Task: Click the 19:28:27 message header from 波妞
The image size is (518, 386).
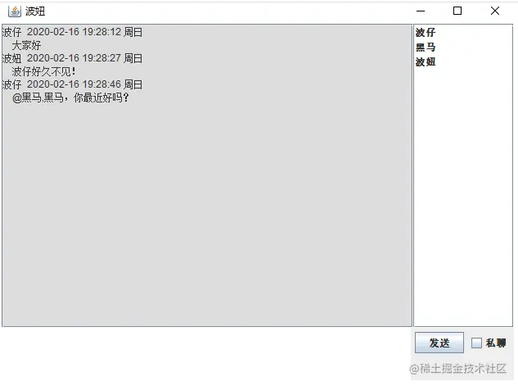Action: coord(72,58)
